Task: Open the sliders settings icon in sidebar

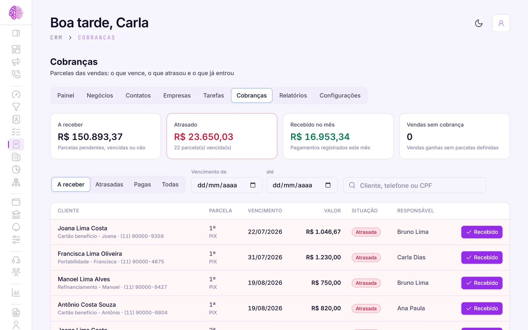Action: tap(16, 240)
